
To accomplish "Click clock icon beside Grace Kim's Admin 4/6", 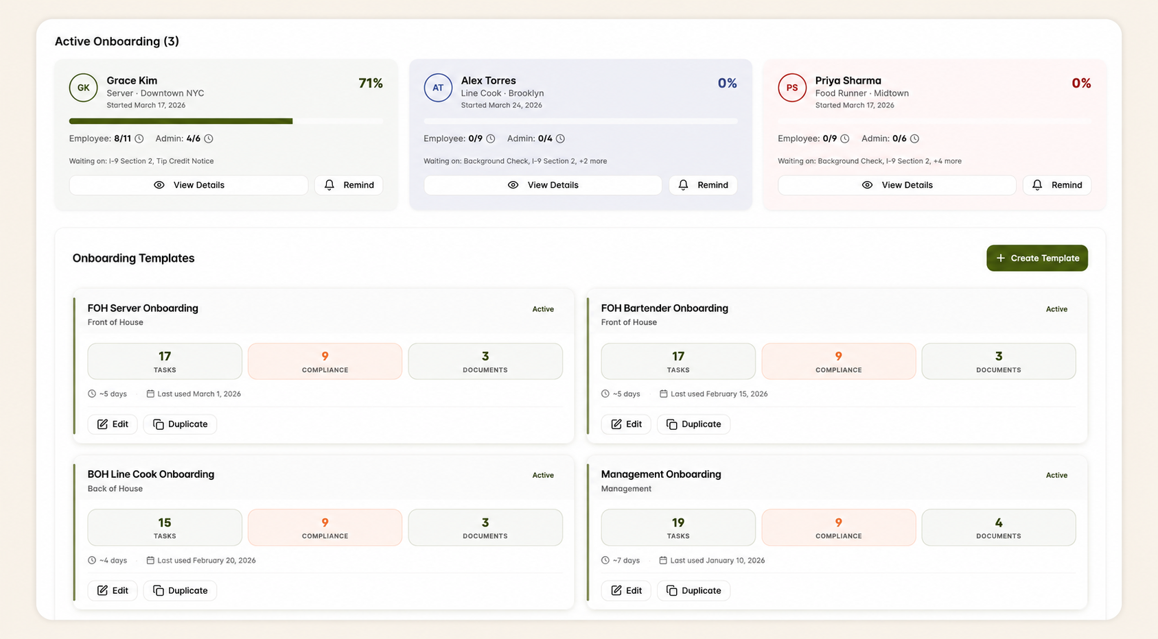I will click(x=209, y=138).
